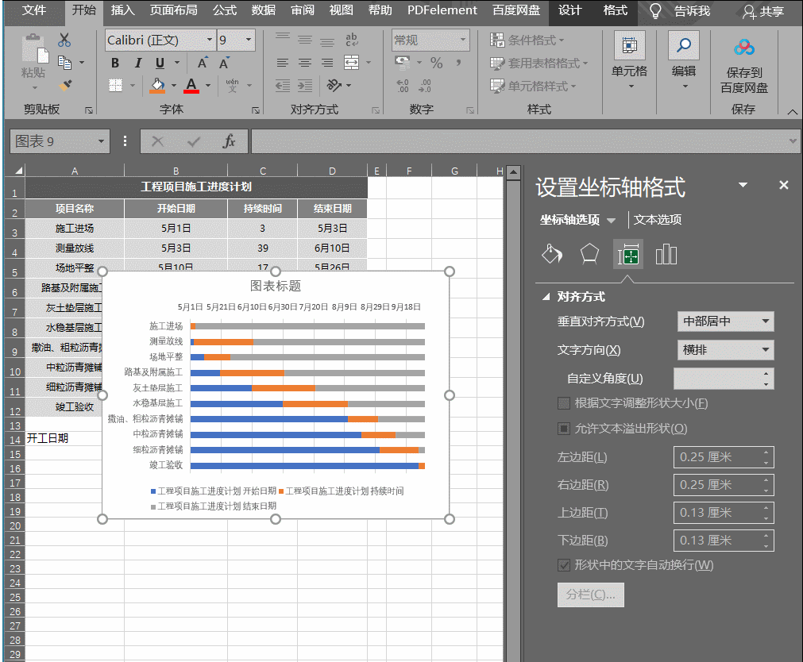The height and width of the screenshot is (662, 803).
Task: Click the formula bar input
Action: [520, 141]
